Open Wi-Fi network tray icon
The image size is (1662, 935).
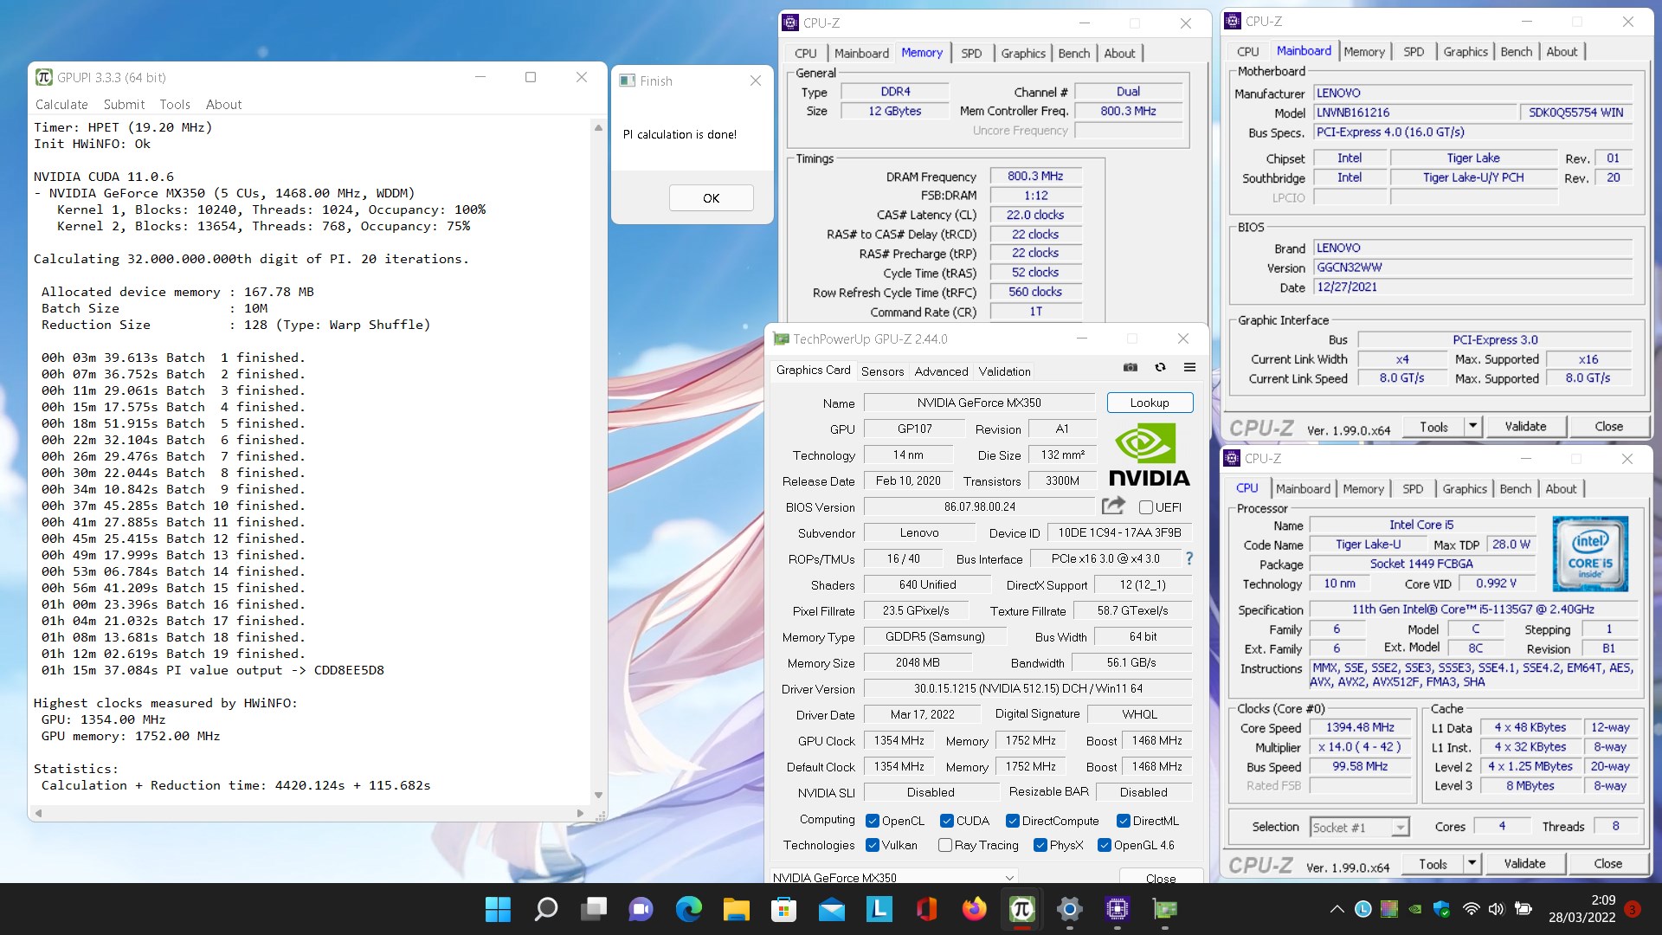(1471, 909)
